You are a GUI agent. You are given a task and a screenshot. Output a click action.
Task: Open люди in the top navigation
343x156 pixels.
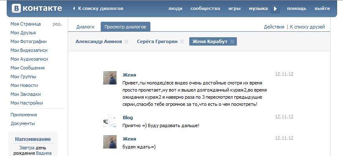pyautogui.click(x=175, y=8)
